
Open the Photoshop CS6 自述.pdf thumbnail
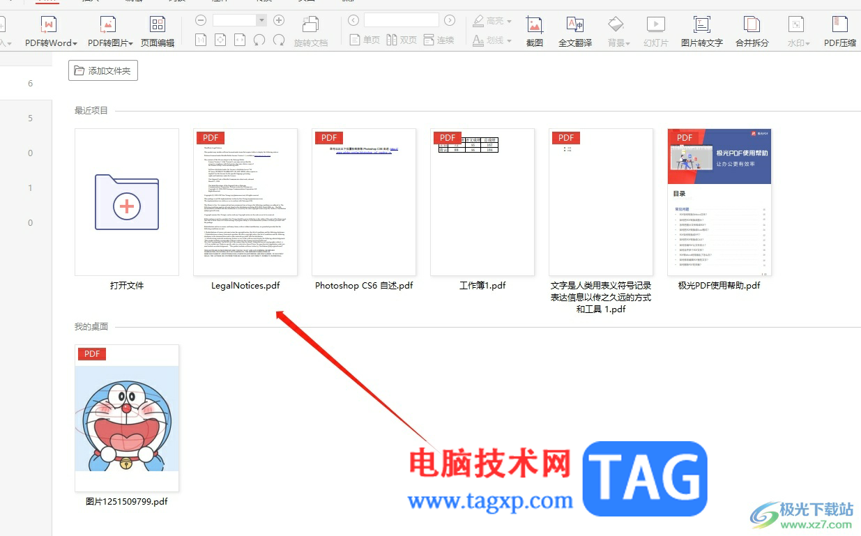(x=364, y=202)
